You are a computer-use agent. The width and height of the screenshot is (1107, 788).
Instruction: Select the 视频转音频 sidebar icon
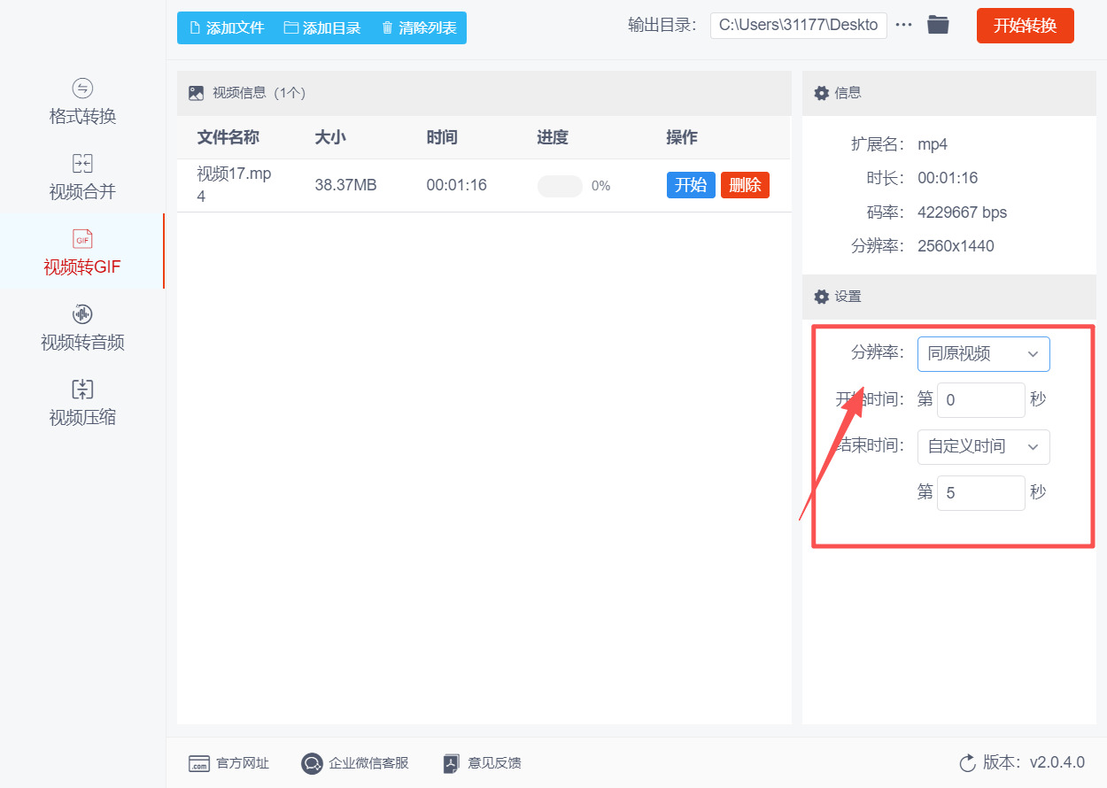pyautogui.click(x=82, y=314)
